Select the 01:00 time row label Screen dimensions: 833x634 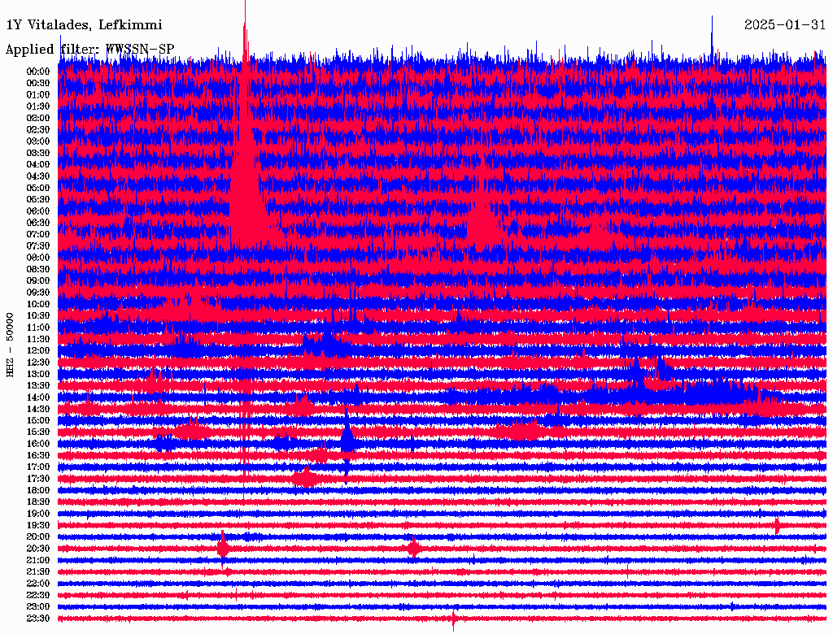coord(38,95)
